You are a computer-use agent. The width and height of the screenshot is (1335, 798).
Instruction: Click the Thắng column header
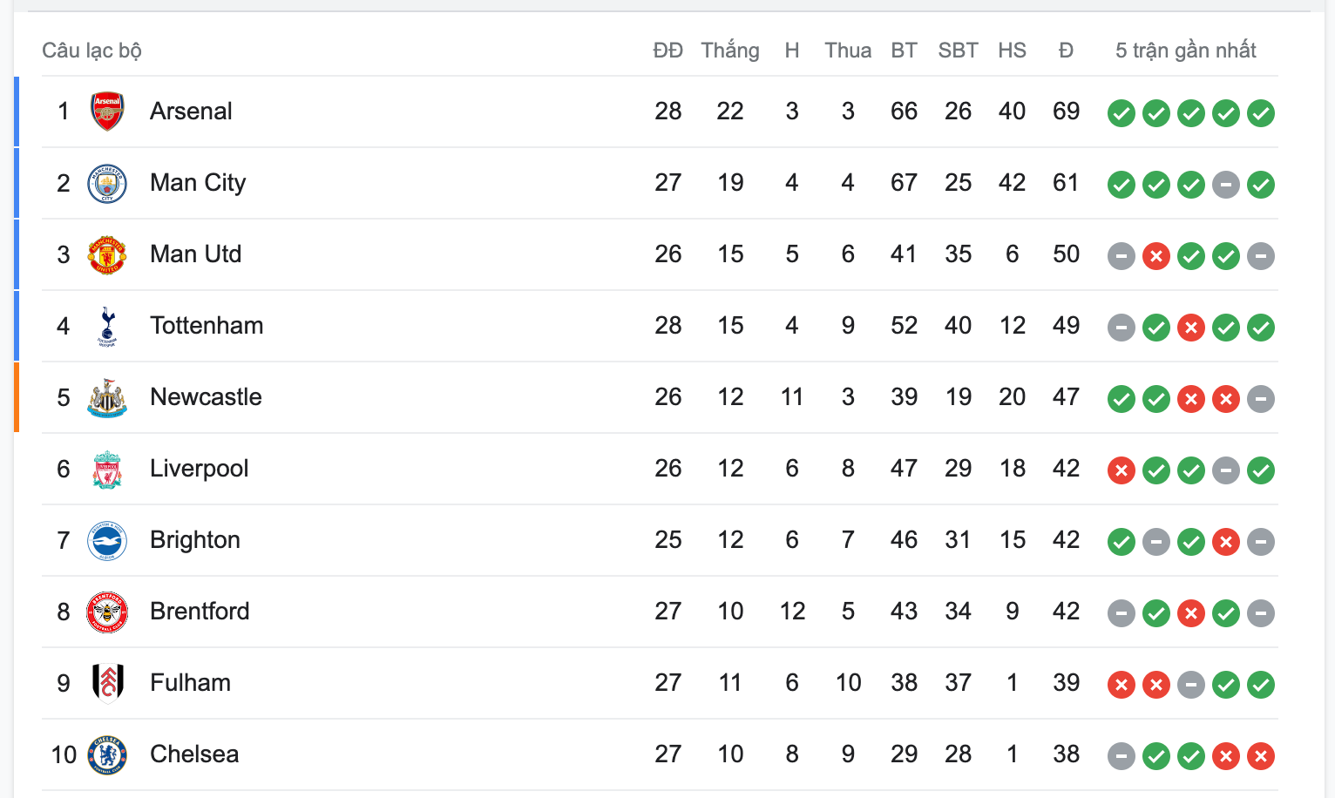pos(730,51)
